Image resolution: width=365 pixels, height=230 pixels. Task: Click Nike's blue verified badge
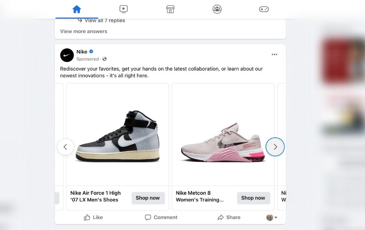[91, 52]
